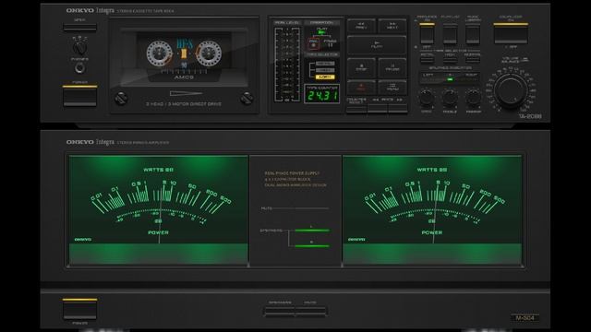This screenshot has width=591, height=332.
Task: Click the balance indicator LEFT/RIGHT display
Action: (450, 77)
